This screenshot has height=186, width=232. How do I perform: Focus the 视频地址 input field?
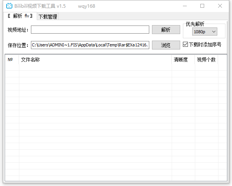[x=90, y=30]
